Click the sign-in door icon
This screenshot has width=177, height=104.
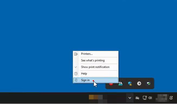click(x=76, y=80)
